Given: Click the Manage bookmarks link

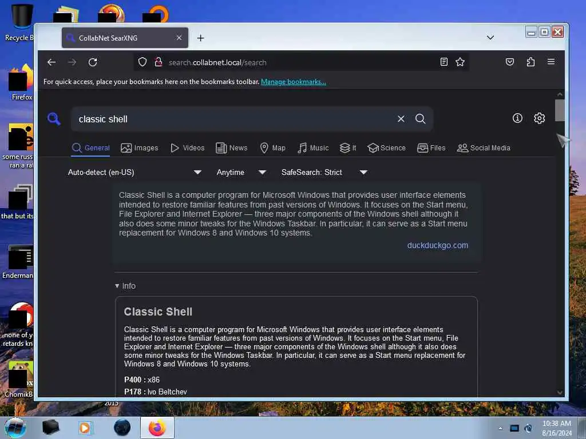Looking at the screenshot, I should tap(294, 82).
